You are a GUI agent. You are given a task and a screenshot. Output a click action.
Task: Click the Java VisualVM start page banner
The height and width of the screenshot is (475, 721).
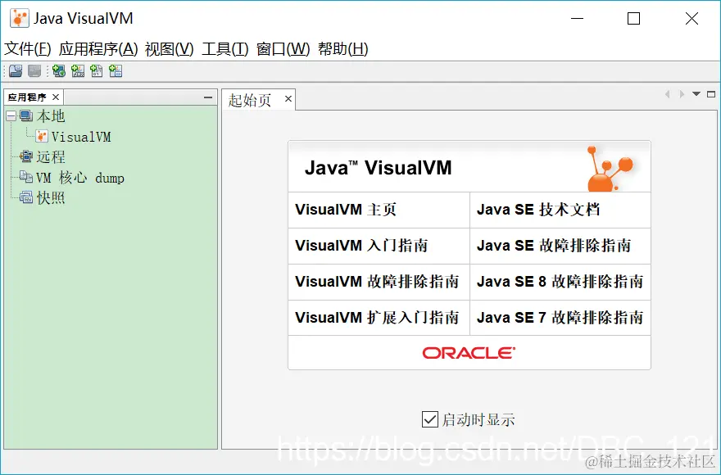point(469,167)
